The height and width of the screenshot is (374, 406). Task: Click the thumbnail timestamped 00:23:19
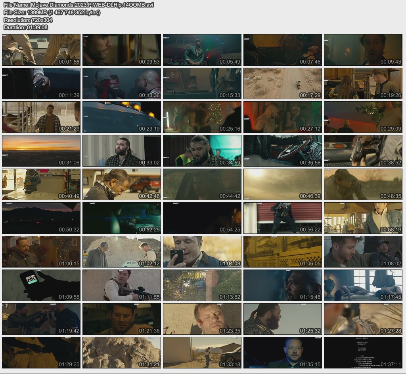122,117
